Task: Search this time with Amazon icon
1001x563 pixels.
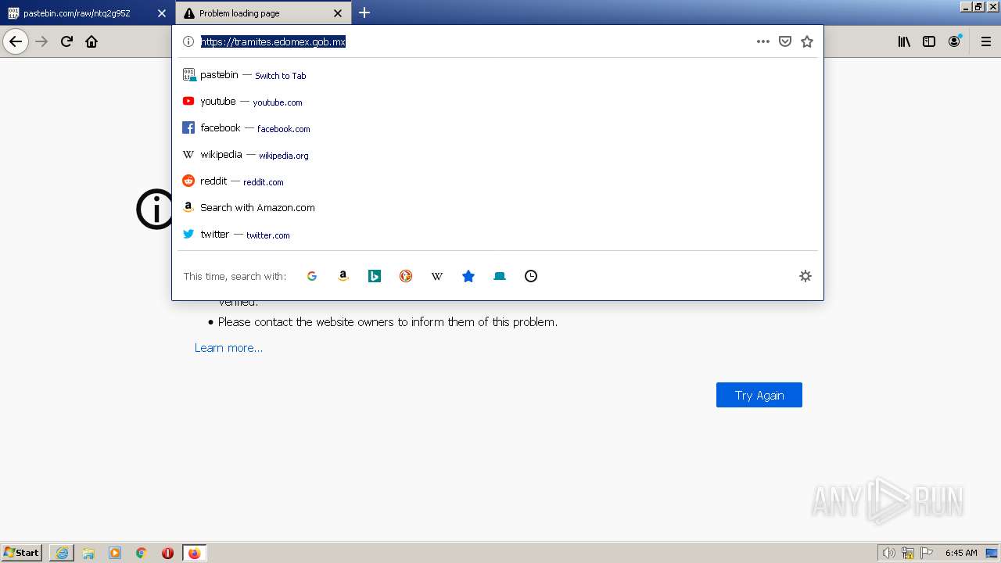Action: pos(343,276)
